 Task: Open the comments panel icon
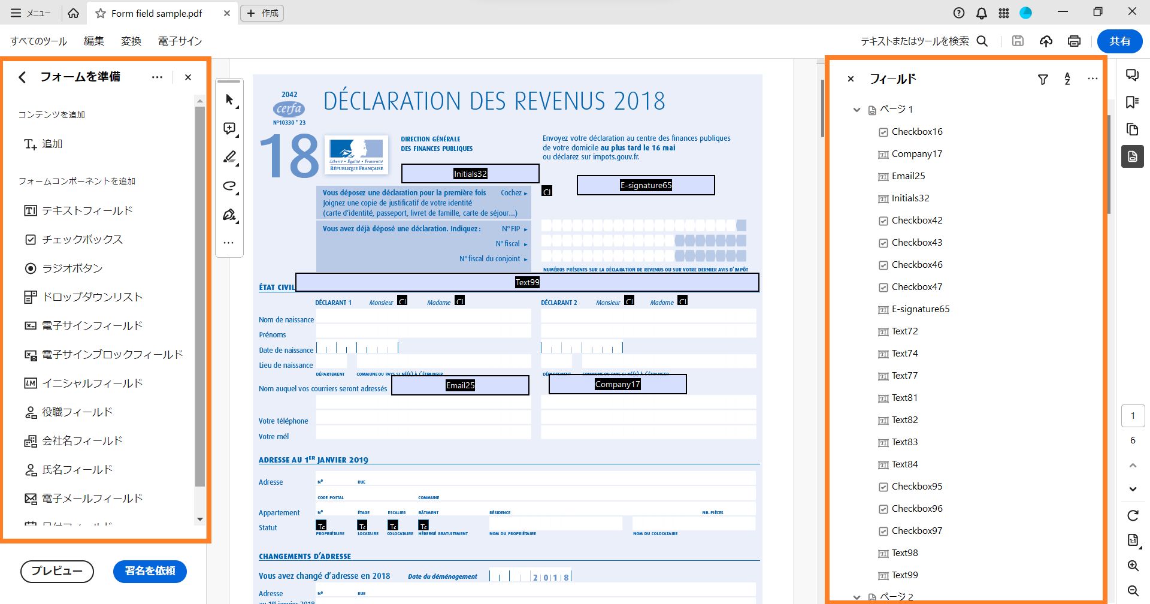pyautogui.click(x=1132, y=75)
